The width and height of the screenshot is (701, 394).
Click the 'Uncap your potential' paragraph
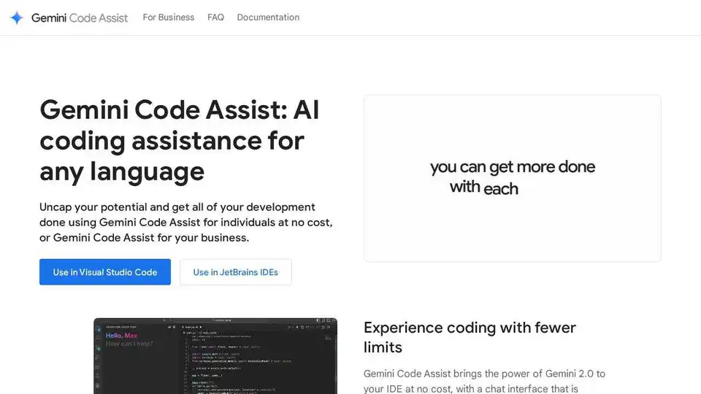coord(186,222)
